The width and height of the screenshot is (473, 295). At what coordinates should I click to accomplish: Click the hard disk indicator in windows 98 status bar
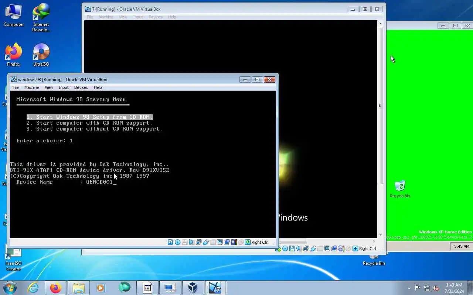click(170, 242)
